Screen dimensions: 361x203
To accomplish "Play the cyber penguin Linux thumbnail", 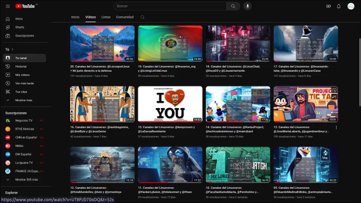I will pos(306,165).
